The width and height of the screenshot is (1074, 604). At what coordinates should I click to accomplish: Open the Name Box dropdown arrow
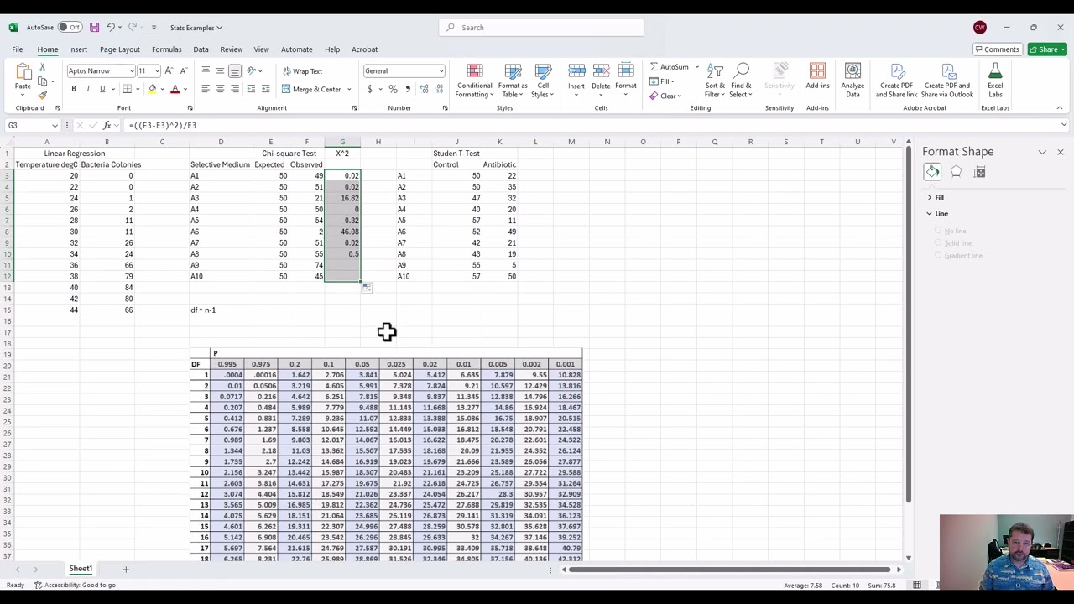tap(55, 125)
